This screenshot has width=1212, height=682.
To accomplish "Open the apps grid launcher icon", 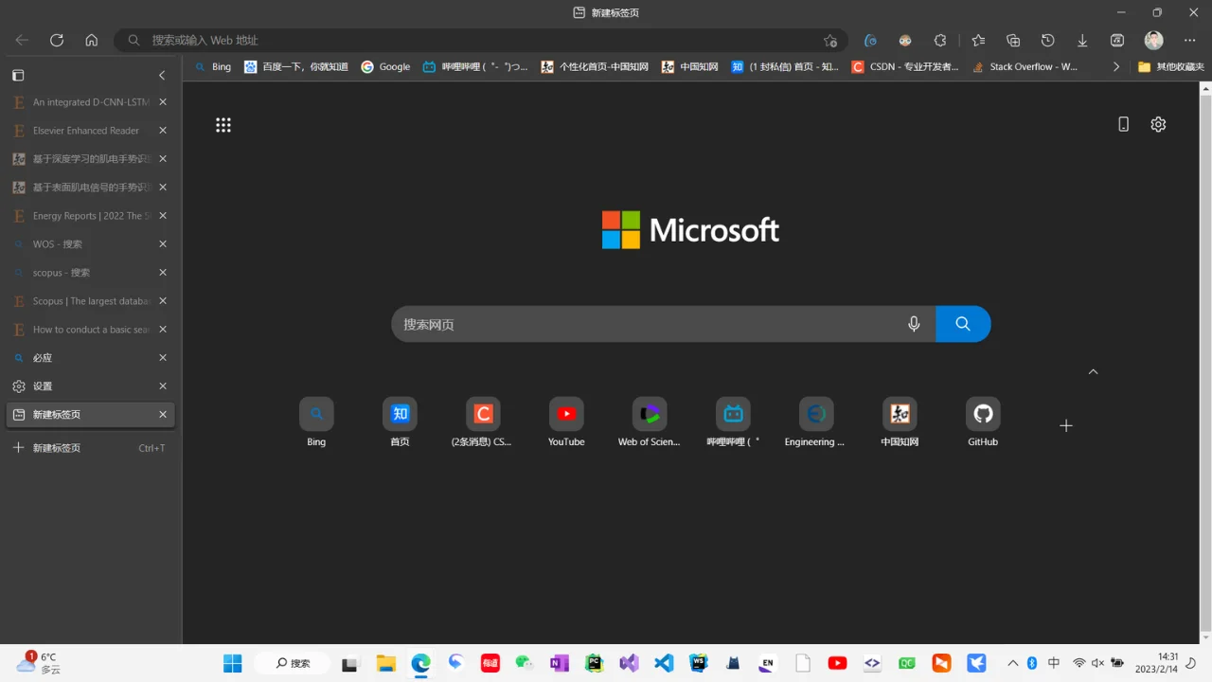I will coord(223,125).
